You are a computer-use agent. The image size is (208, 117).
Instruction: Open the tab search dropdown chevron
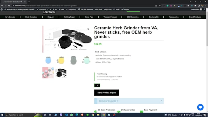coord(191,2)
